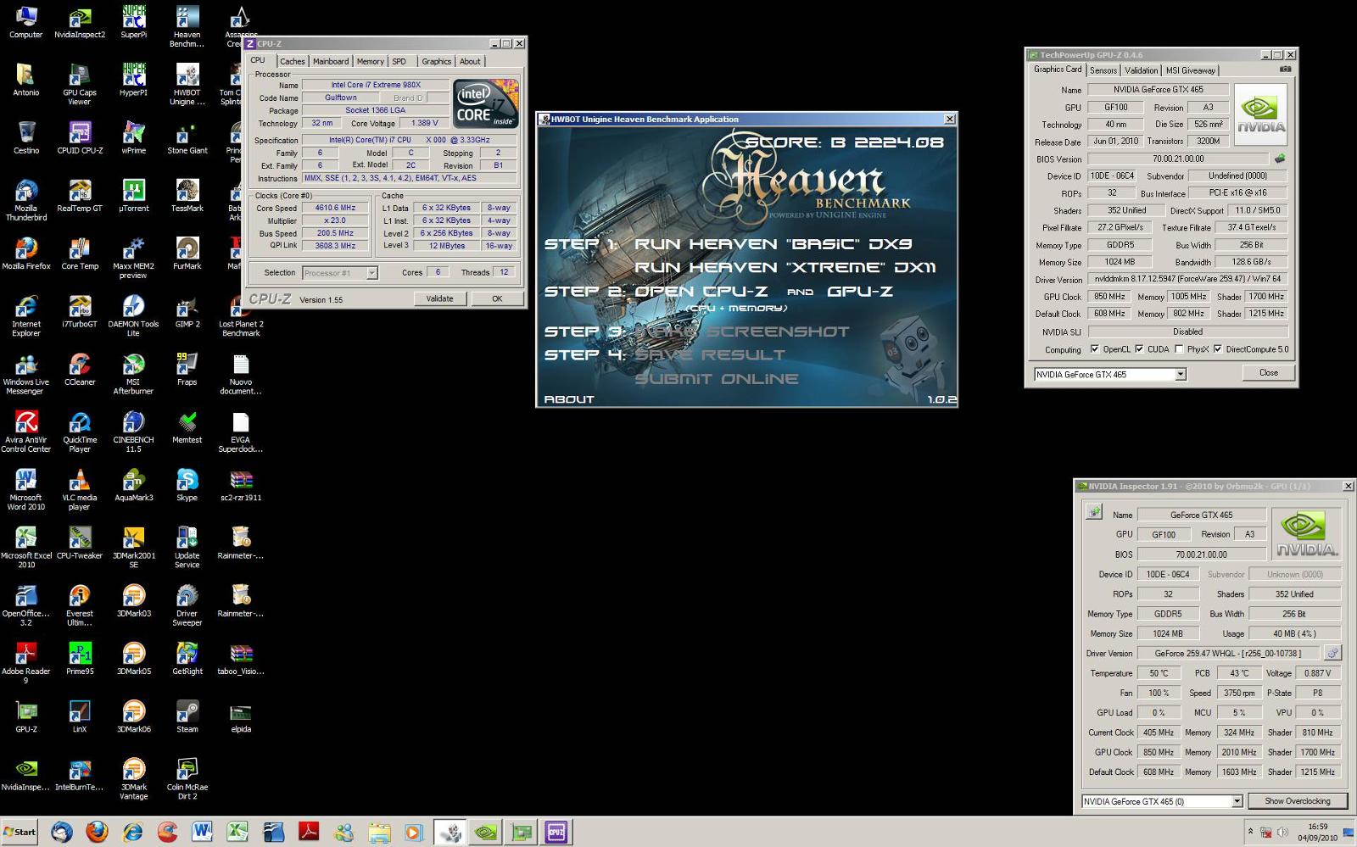Open the GPU Caps Viewer desktop icon
The width and height of the screenshot is (1357, 847).
(80, 85)
